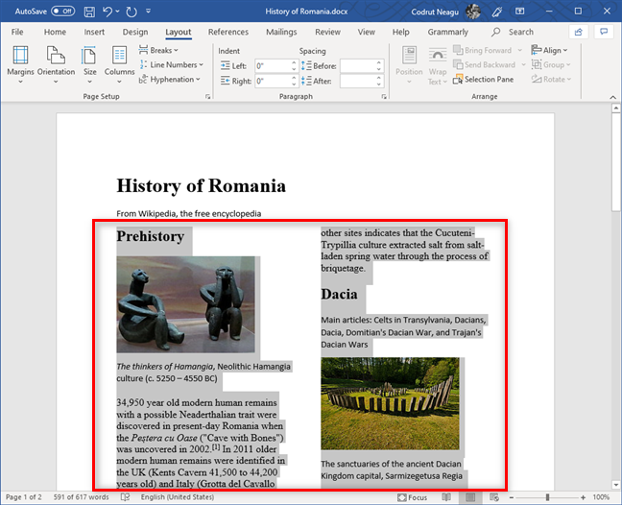
Task: Open the page Size menu
Action: 89,64
